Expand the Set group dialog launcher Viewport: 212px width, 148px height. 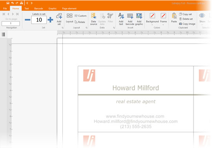pyautogui.click(x=62, y=28)
